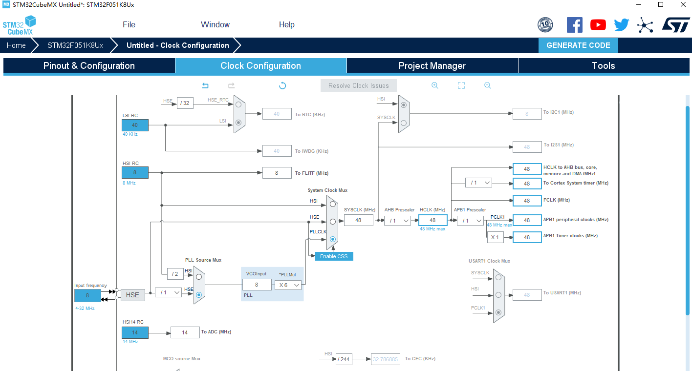Click the vertical scrollbar of the diagram
Screen dimensions: 692x371
[688, 210]
